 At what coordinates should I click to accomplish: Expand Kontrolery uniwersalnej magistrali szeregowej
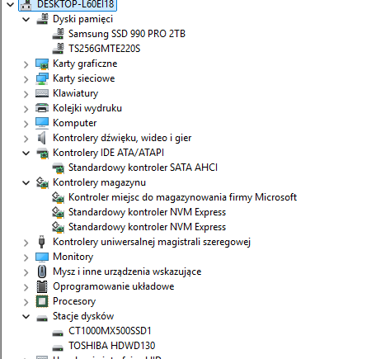pyautogui.click(x=26, y=243)
